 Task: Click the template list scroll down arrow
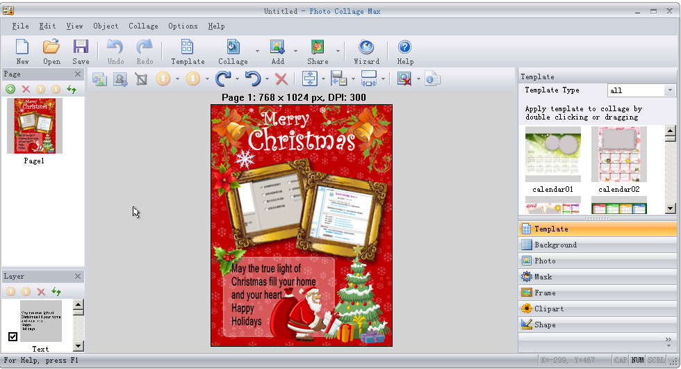670,208
